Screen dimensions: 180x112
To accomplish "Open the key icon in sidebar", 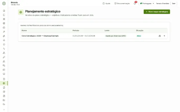I will 4,57.
